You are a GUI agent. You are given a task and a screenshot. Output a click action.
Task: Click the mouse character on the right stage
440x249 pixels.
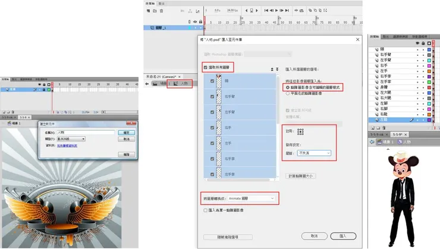point(404,199)
